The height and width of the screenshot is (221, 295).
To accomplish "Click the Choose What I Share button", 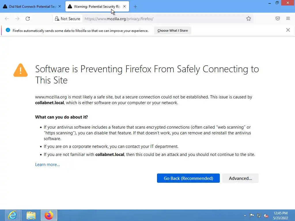I will (173, 31).
